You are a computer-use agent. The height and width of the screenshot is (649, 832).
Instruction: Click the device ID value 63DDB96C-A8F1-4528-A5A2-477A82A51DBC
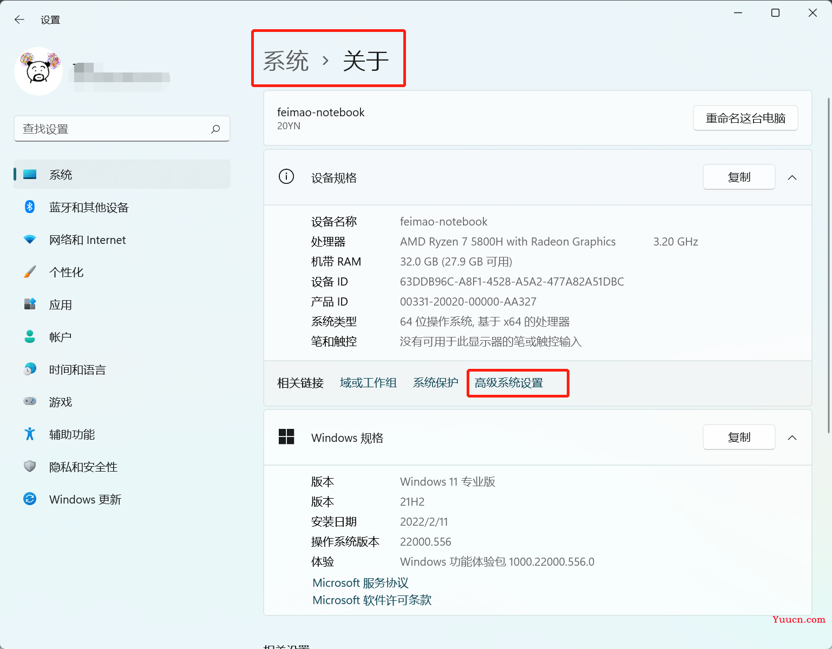click(512, 282)
